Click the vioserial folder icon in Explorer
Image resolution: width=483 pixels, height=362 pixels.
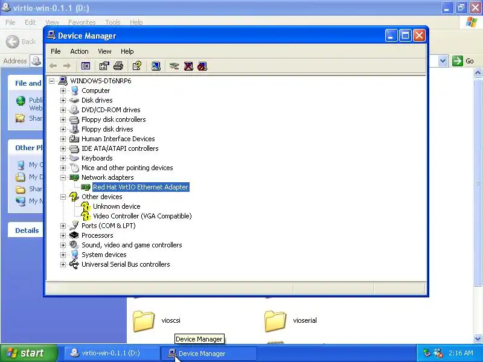point(275,321)
